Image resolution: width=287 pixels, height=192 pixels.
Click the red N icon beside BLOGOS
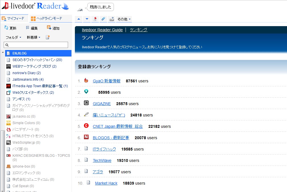86,137
